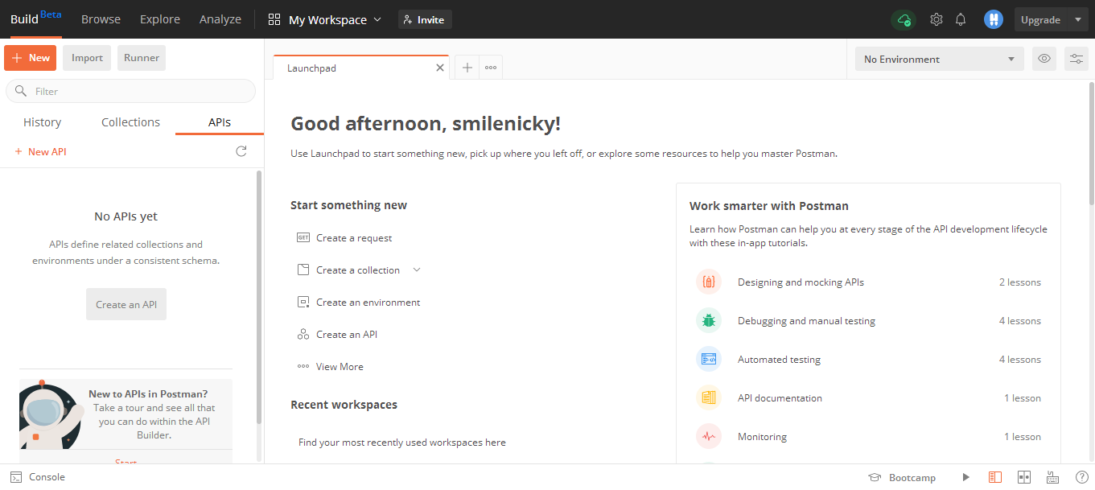1095x490 pixels.
Task: Go to Analyze in the top bar
Action: pos(220,19)
